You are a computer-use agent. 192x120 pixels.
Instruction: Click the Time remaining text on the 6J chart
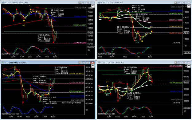(x=71, y=103)
